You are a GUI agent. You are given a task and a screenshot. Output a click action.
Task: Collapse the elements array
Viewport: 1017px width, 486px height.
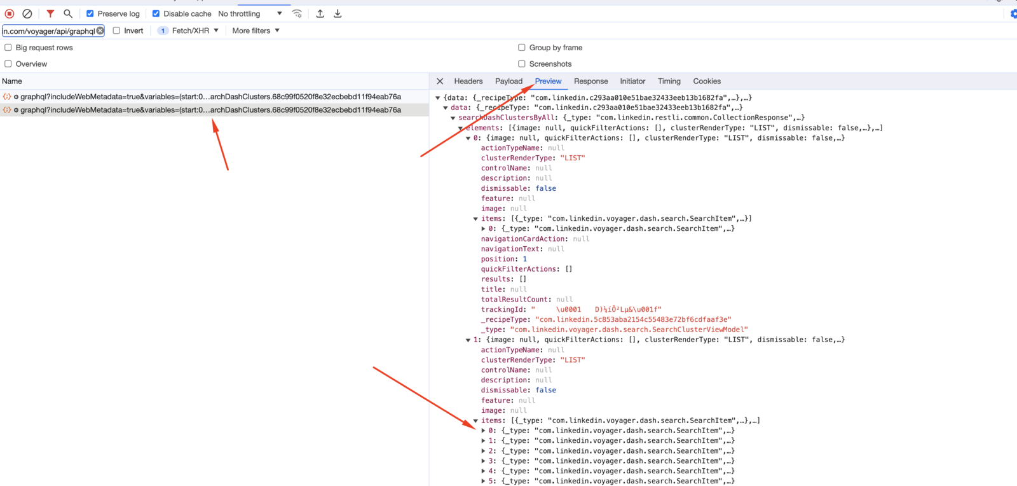[x=461, y=128]
